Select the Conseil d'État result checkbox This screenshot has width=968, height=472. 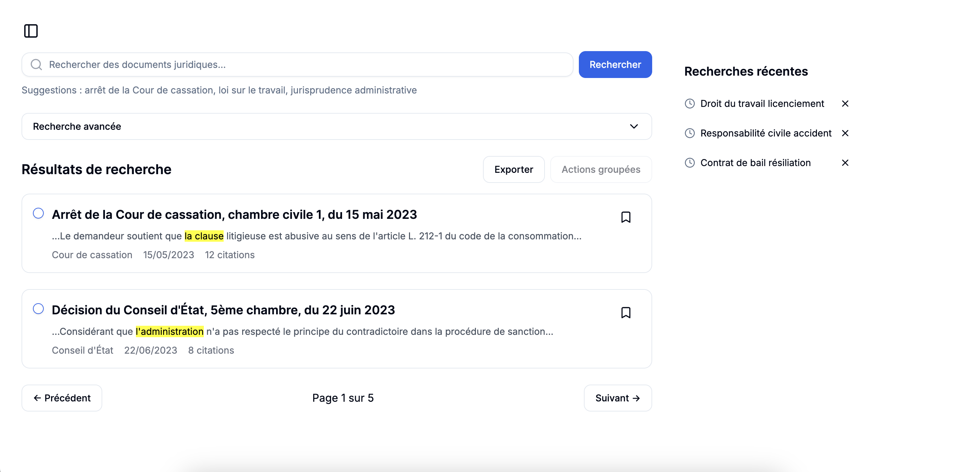[38, 309]
